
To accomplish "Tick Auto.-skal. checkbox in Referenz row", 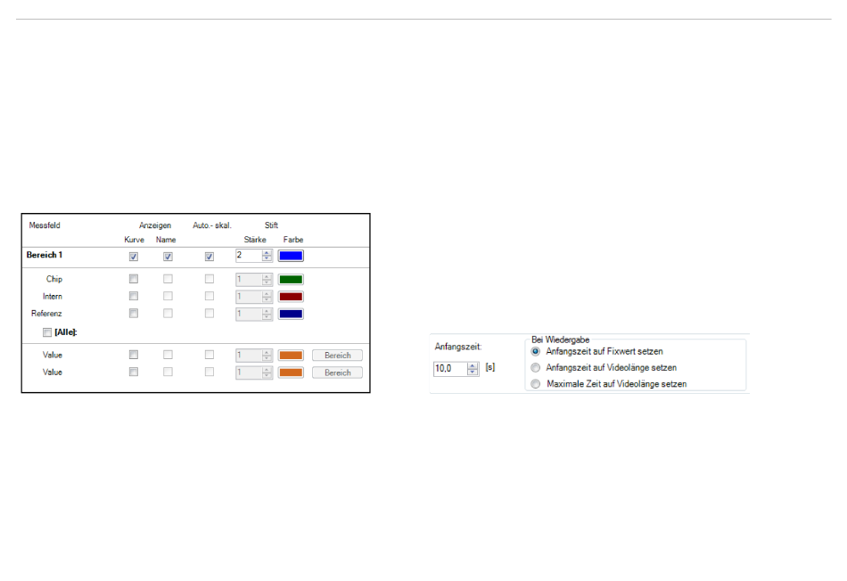I will 209,314.
